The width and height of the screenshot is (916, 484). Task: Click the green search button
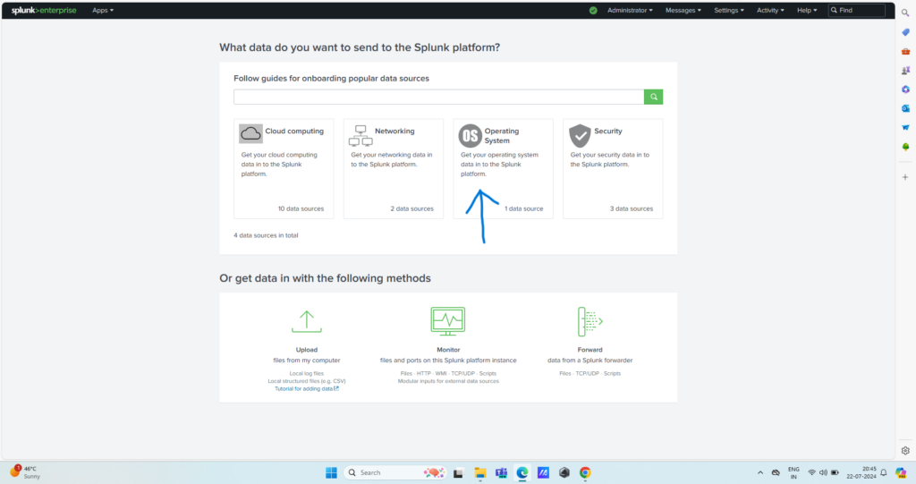tap(654, 97)
